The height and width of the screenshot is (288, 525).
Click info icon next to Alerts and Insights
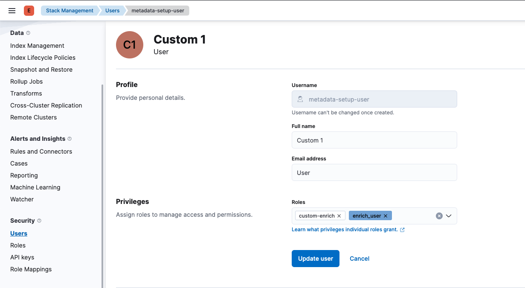point(70,139)
